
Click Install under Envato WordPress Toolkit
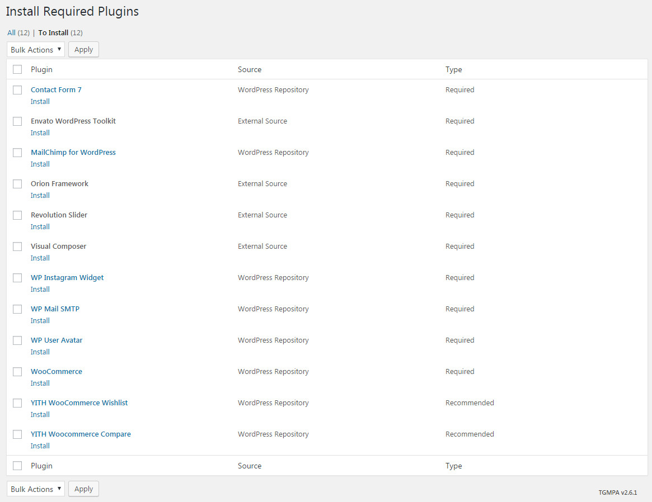tap(40, 133)
